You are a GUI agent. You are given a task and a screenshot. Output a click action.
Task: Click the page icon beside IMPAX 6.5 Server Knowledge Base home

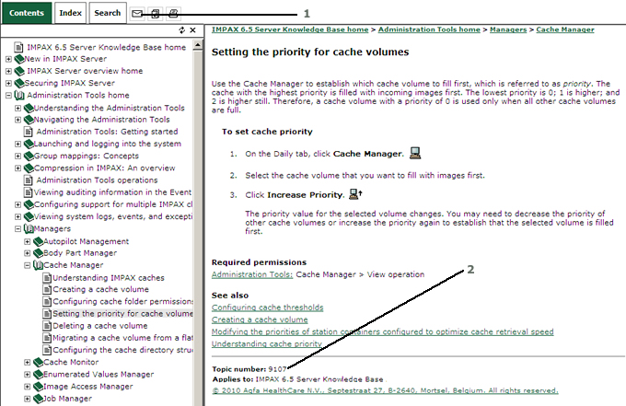coord(18,48)
